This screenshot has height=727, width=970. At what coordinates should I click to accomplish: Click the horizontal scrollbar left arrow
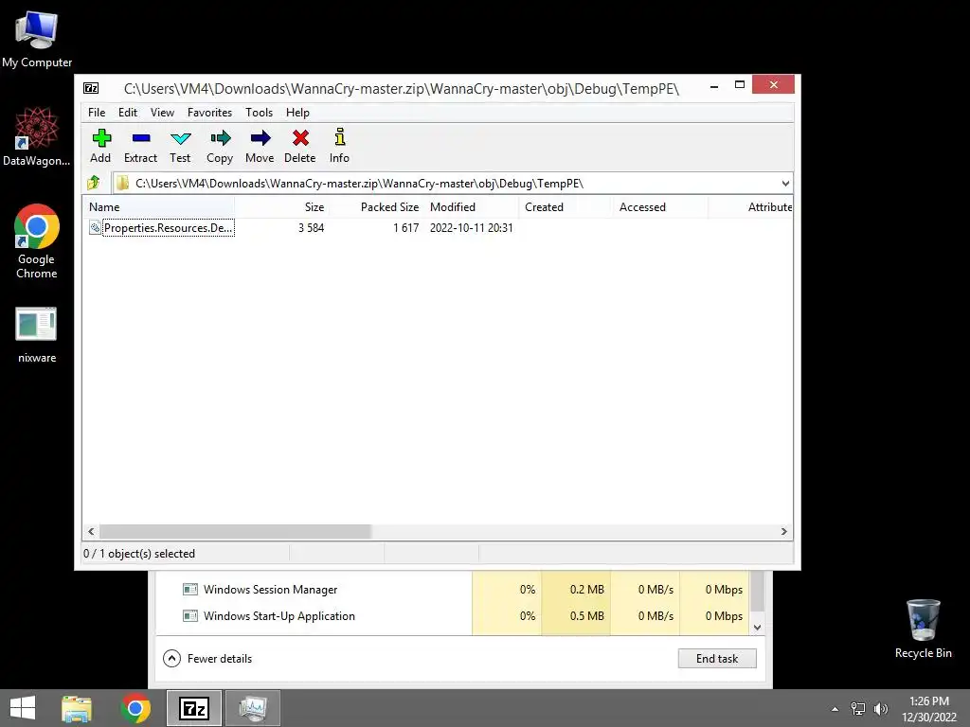(92, 531)
